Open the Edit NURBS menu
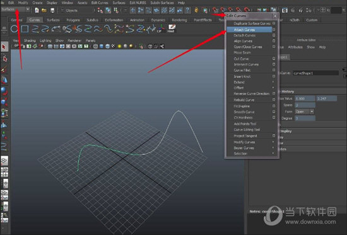The image size is (347, 235). [138, 3]
